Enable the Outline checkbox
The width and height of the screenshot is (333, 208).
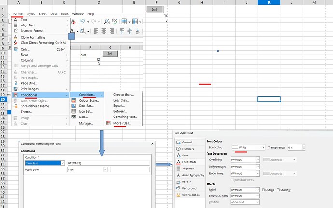[x=264, y=190]
